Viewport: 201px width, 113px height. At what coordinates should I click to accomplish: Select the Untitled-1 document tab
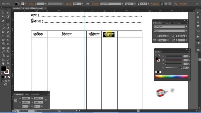click(28, 8)
